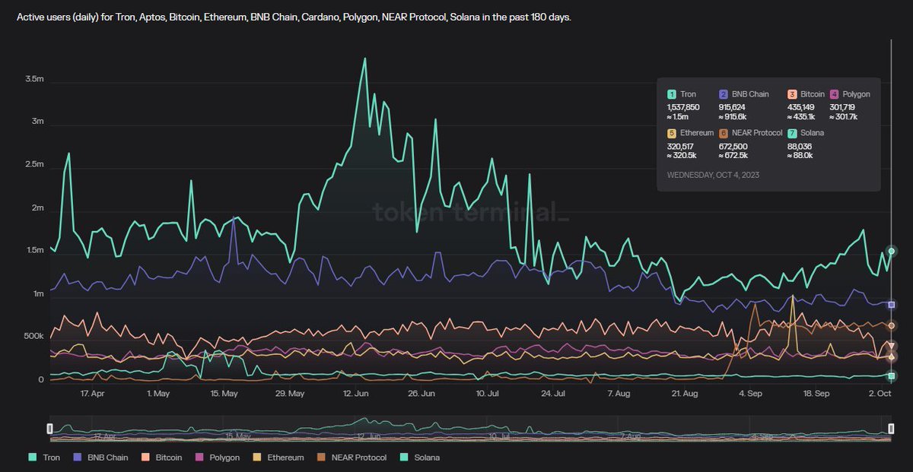Click the left handle of the range navigator

point(50,429)
